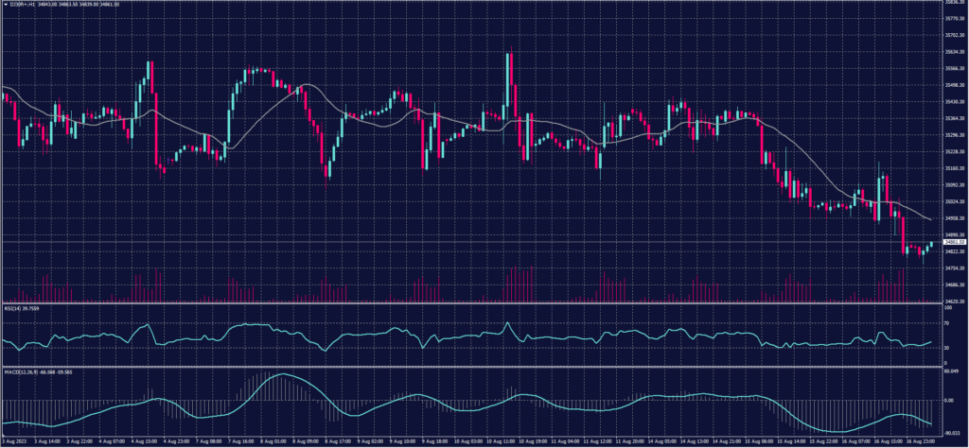Click the 3 Aug 2023 date label
The image size is (969, 448).
13,440
